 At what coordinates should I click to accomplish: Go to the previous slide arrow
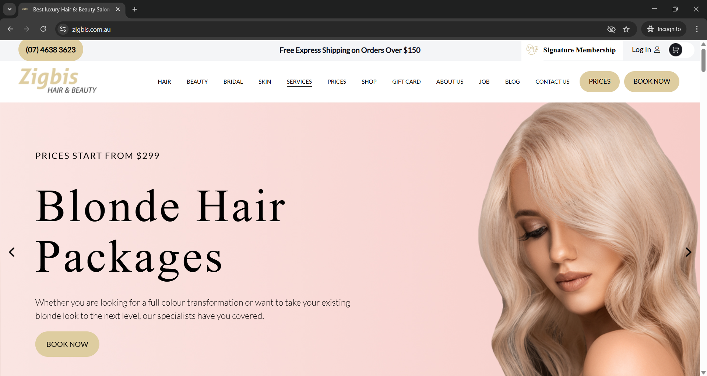pos(12,252)
